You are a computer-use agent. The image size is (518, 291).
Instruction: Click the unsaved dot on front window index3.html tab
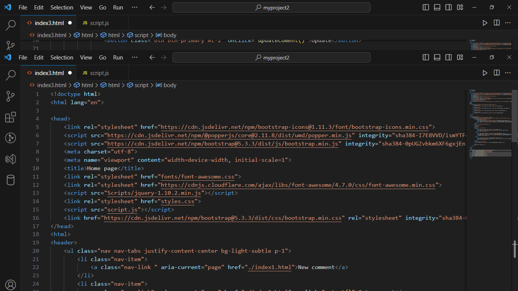coord(70,73)
